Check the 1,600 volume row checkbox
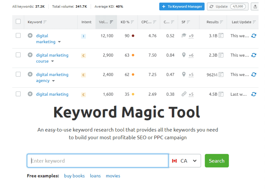Viewport: 265px width, 191px height. click(x=18, y=94)
